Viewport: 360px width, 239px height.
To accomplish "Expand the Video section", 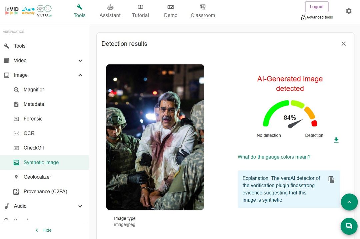I will pos(80,61).
